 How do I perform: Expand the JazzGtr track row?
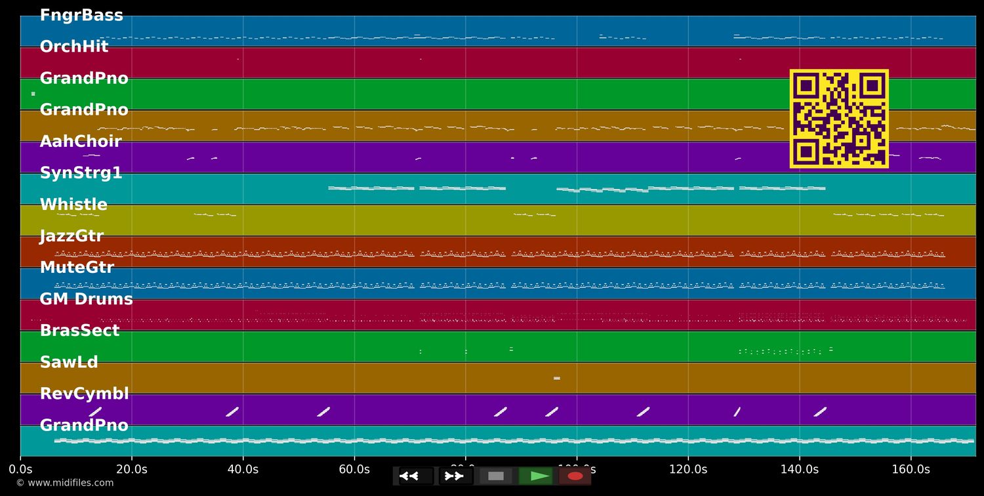click(72, 236)
